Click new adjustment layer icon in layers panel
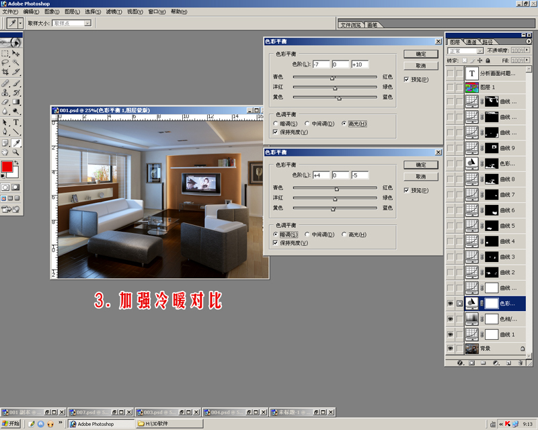538x430 pixels. point(496,363)
